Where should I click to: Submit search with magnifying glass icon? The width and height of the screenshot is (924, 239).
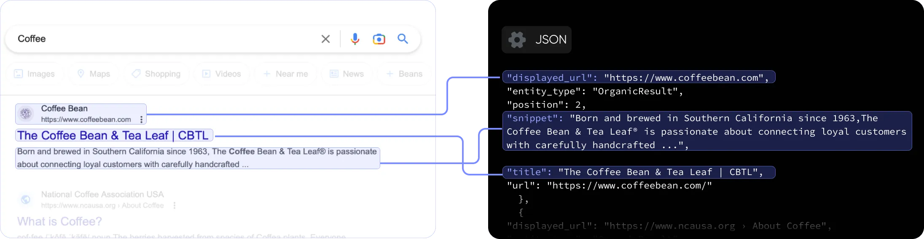pos(403,39)
